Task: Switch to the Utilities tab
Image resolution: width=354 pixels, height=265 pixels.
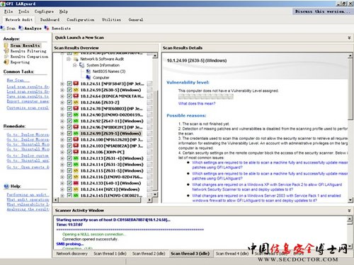Action: click(x=111, y=20)
